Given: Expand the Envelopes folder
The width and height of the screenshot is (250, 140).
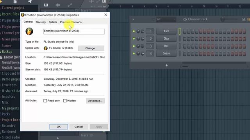Looking at the screenshot, I should click(9, 85).
